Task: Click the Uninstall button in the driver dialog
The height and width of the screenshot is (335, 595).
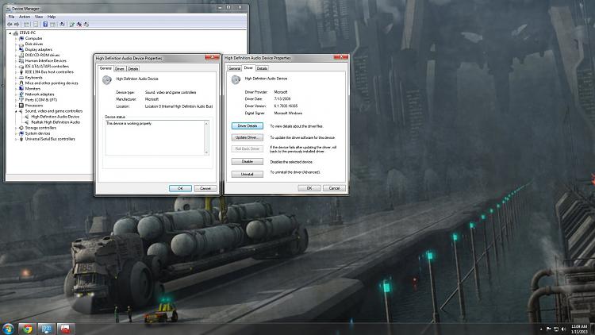Action: click(x=247, y=175)
